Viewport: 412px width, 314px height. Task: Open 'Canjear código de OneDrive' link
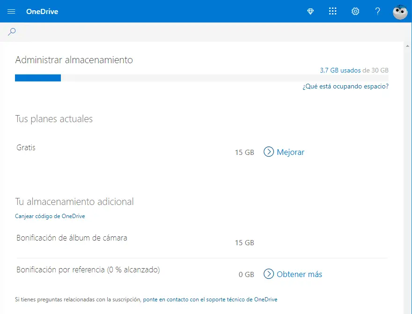(x=50, y=216)
